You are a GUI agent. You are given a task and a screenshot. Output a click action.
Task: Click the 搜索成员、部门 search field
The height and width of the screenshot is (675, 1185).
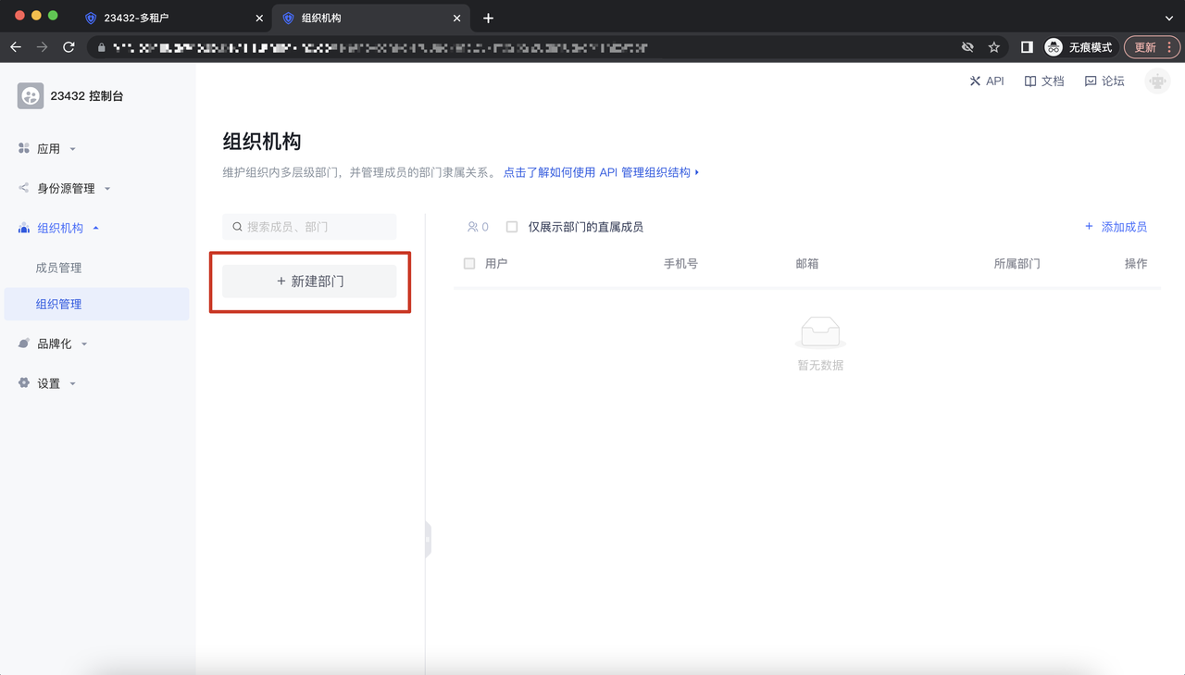pos(309,227)
